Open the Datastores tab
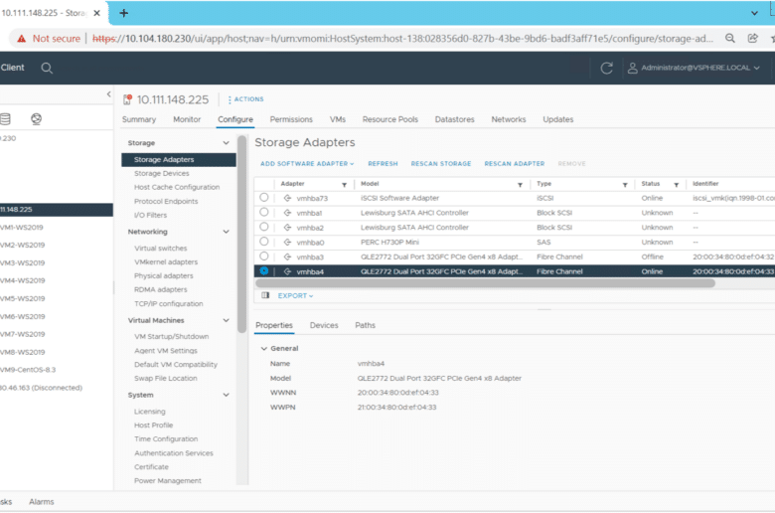This screenshot has height=513, width=775. (x=454, y=119)
